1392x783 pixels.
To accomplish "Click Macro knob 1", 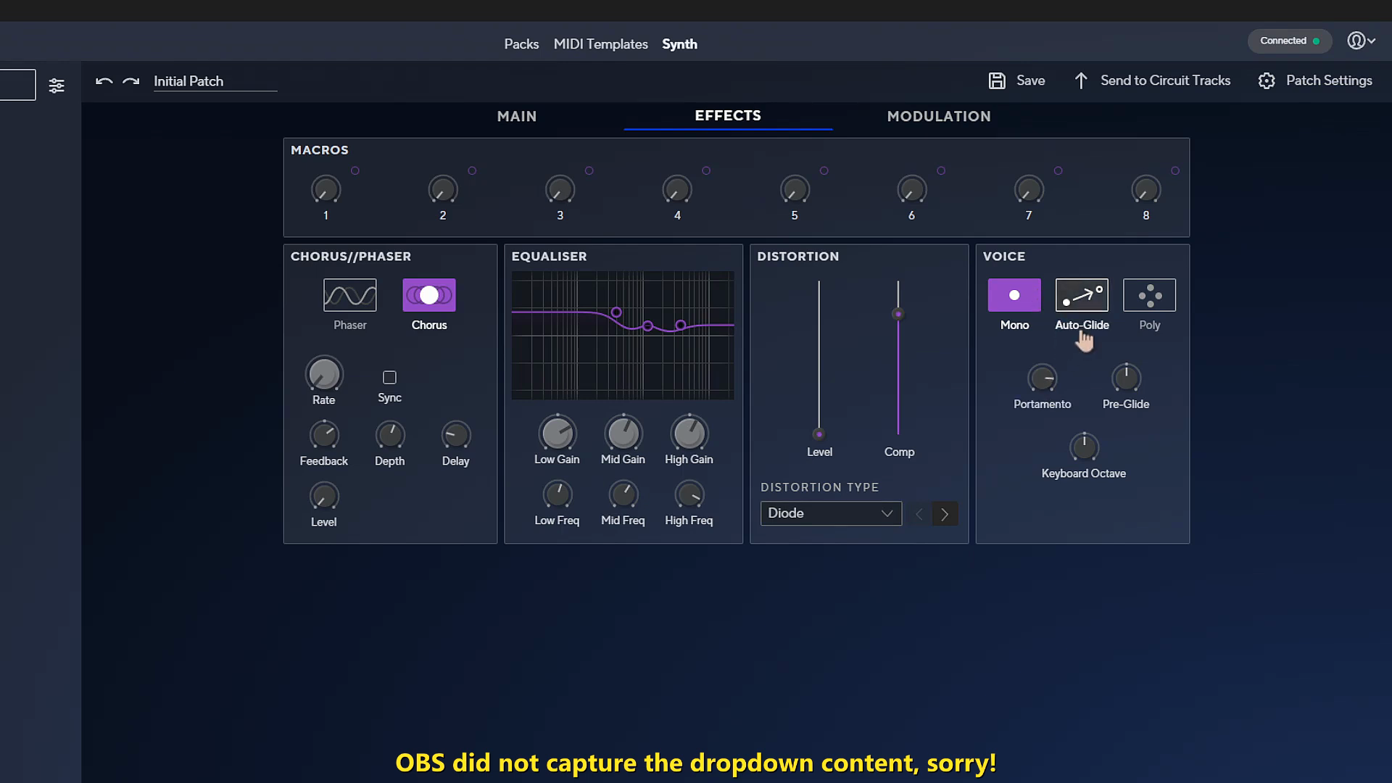I will pos(326,190).
